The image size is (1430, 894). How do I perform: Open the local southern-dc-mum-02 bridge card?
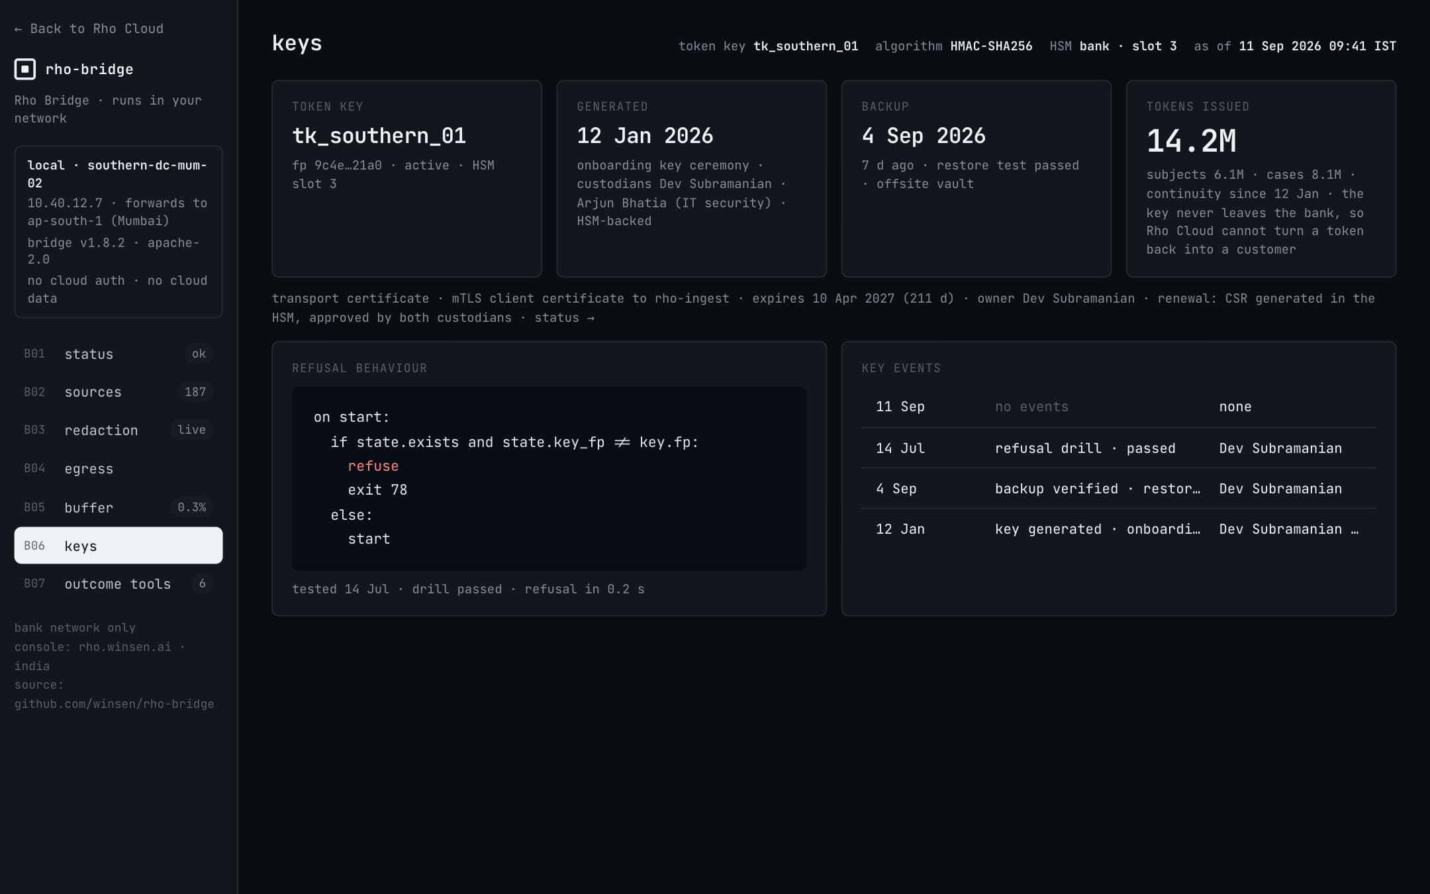[x=119, y=232]
